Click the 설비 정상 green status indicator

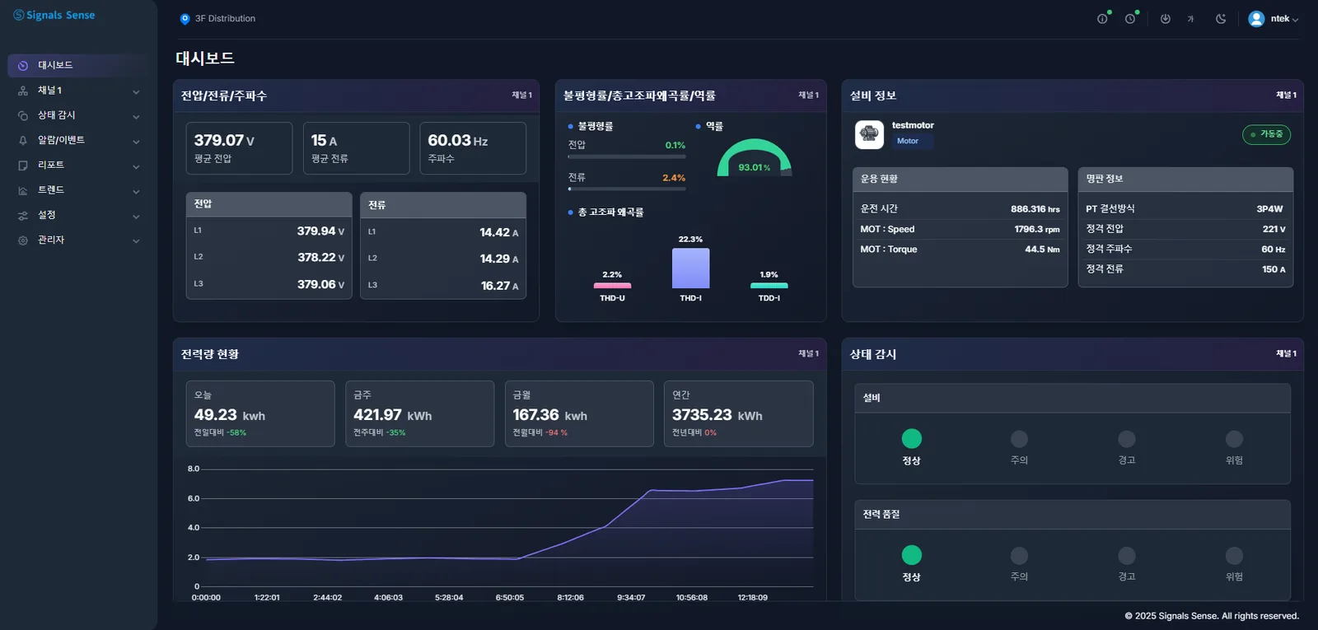911,439
